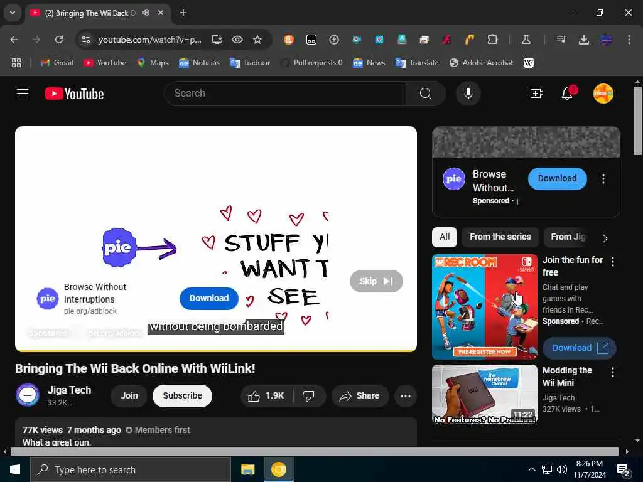
Task: Open Chrome Labs flask icon
Action: coord(526,40)
